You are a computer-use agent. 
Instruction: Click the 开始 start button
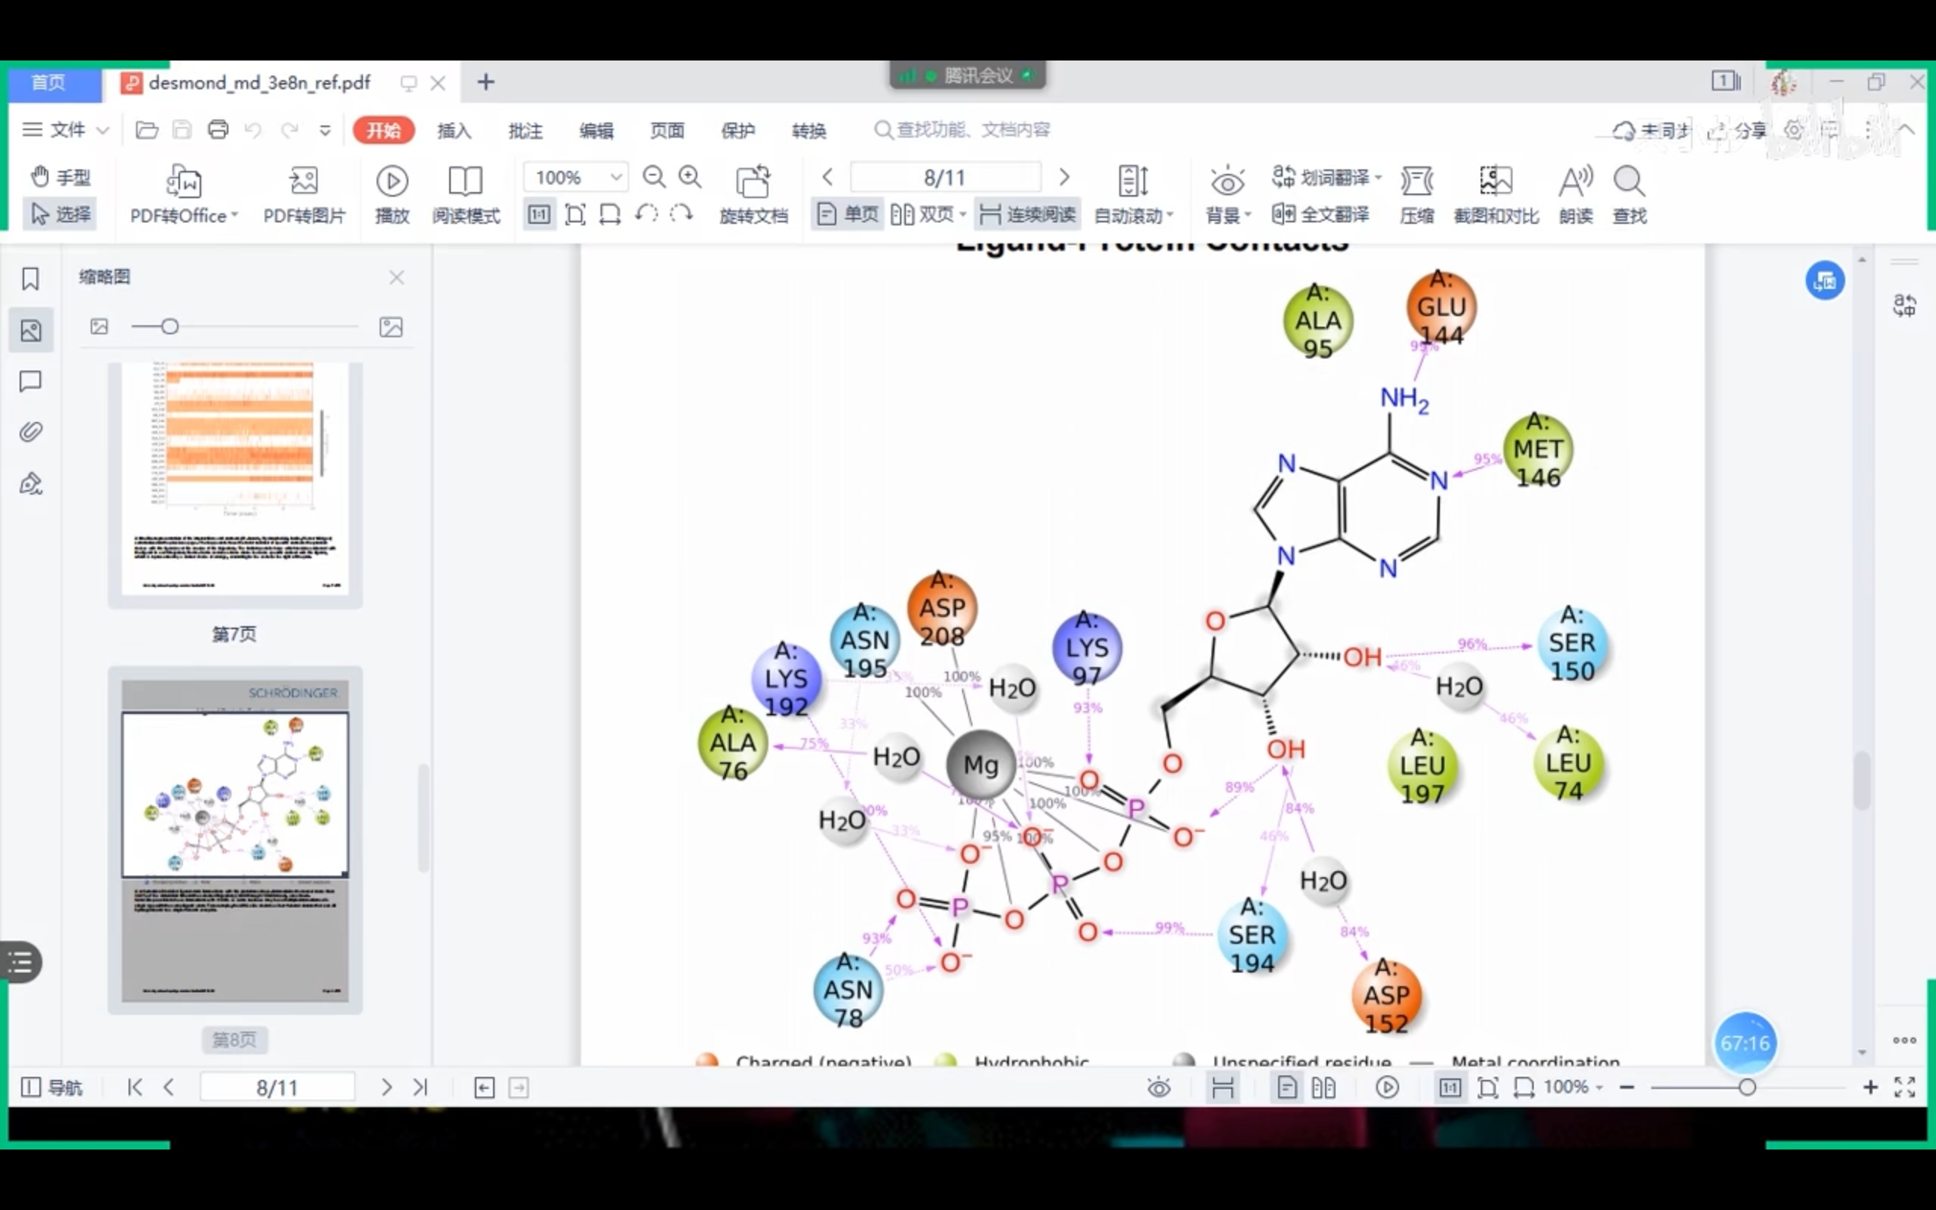[x=383, y=129]
